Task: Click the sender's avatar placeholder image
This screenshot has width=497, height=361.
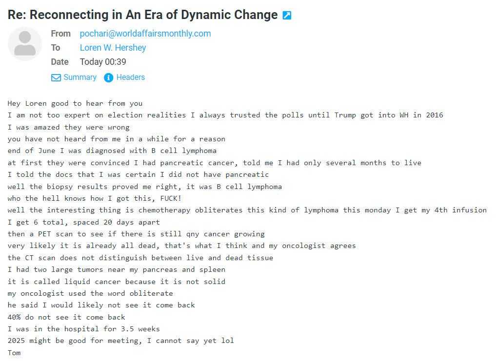Action: point(25,44)
